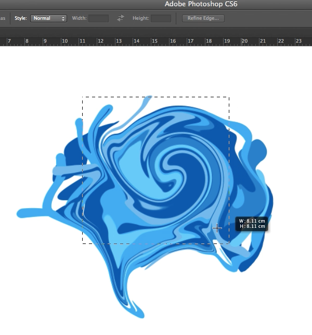Click the top-right corner of the dashed selection

click(229, 97)
